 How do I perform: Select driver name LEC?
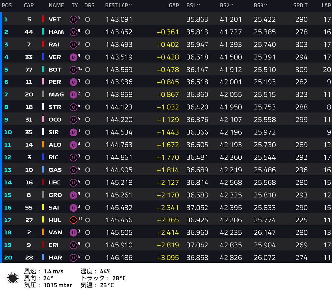pos(54,183)
